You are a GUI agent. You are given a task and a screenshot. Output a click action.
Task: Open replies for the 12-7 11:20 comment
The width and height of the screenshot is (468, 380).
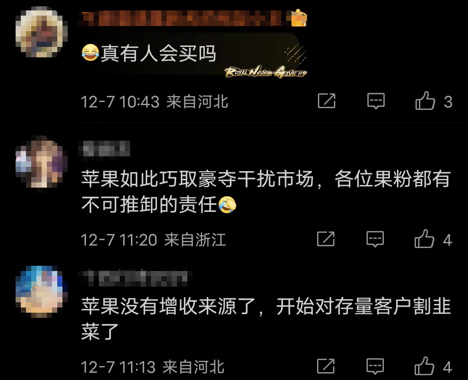tap(375, 239)
